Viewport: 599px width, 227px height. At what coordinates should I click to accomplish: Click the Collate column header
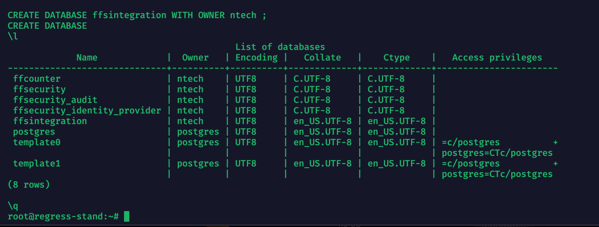pos(322,58)
